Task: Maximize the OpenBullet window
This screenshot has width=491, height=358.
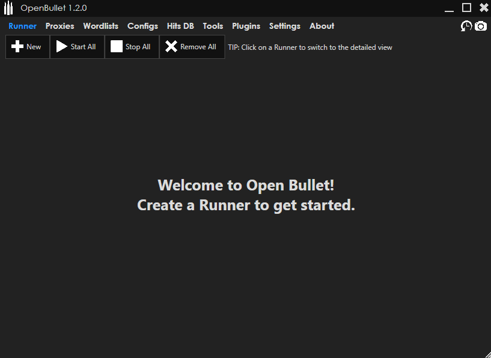Action: coord(466,8)
